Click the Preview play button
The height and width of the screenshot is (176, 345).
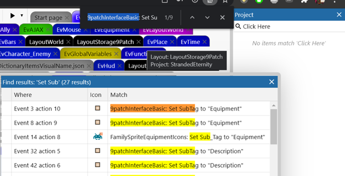point(13,16)
